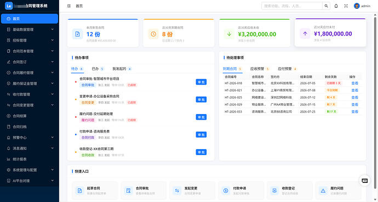Open notifications via the bell icon
The width and height of the screenshot is (378, 202).
(336, 6)
